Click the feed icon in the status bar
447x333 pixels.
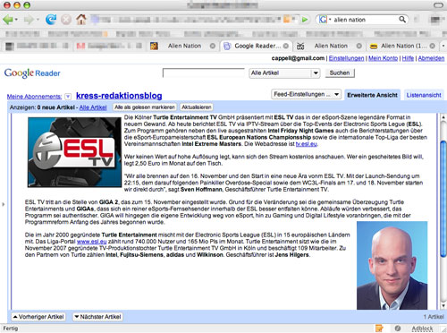379,329
